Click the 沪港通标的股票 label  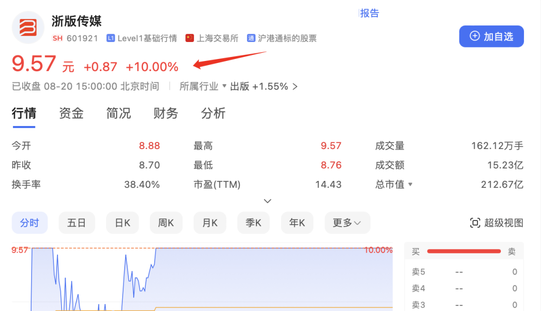tap(287, 38)
